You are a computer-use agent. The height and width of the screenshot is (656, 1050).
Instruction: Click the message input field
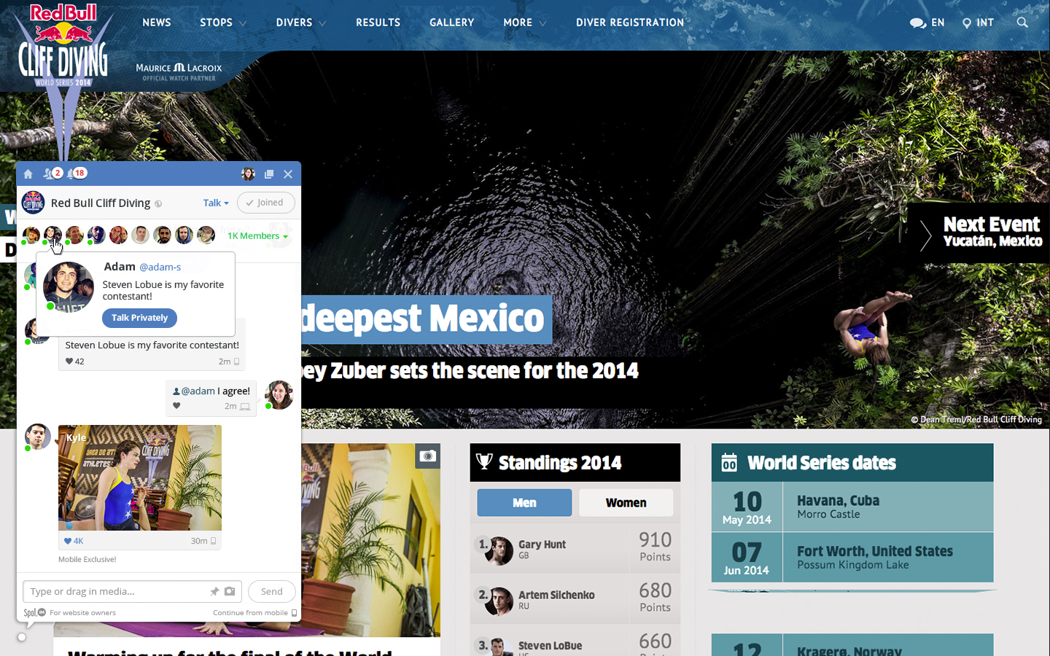pyautogui.click(x=117, y=591)
